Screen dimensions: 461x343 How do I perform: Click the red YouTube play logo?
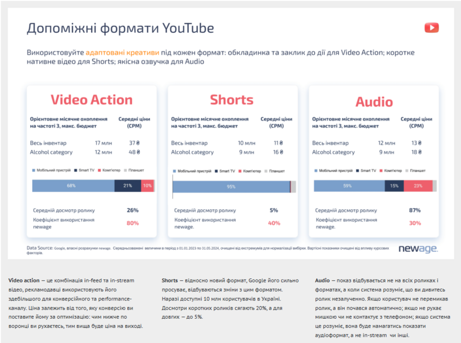point(432,28)
